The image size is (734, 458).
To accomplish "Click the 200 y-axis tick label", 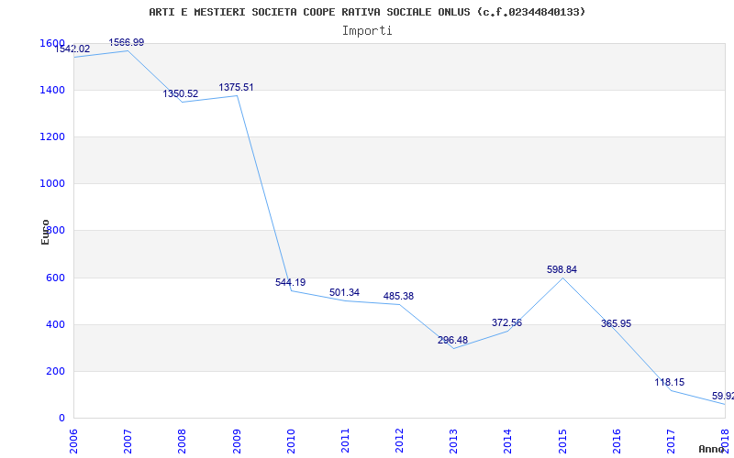I will (x=56, y=372).
